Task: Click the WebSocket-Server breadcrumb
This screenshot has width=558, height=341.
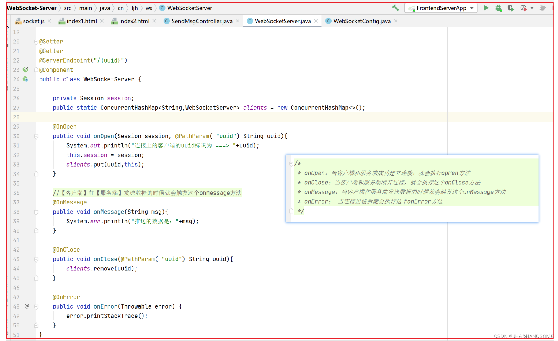Action: (x=32, y=8)
